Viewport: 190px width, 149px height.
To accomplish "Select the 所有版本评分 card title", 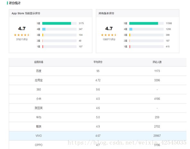I will 106,14.
